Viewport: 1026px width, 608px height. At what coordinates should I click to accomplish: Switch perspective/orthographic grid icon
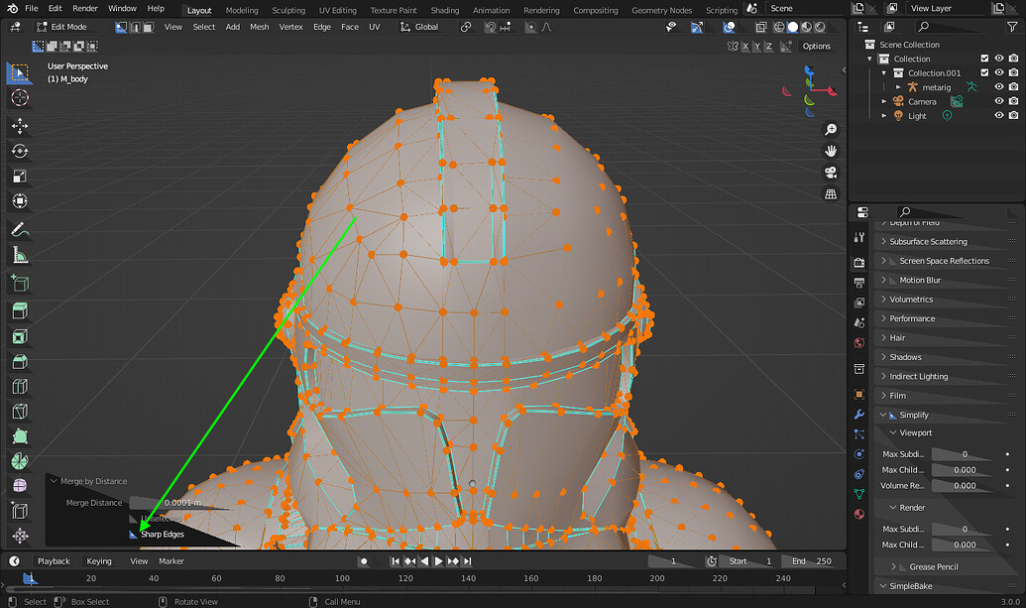[831, 194]
